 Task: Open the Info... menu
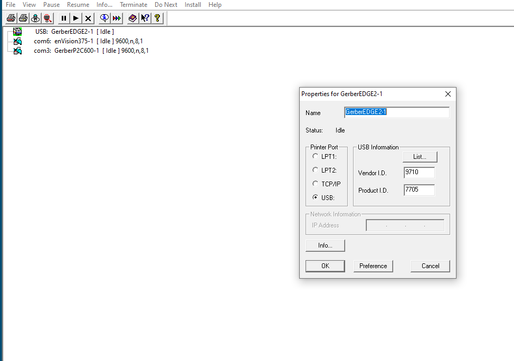[104, 5]
